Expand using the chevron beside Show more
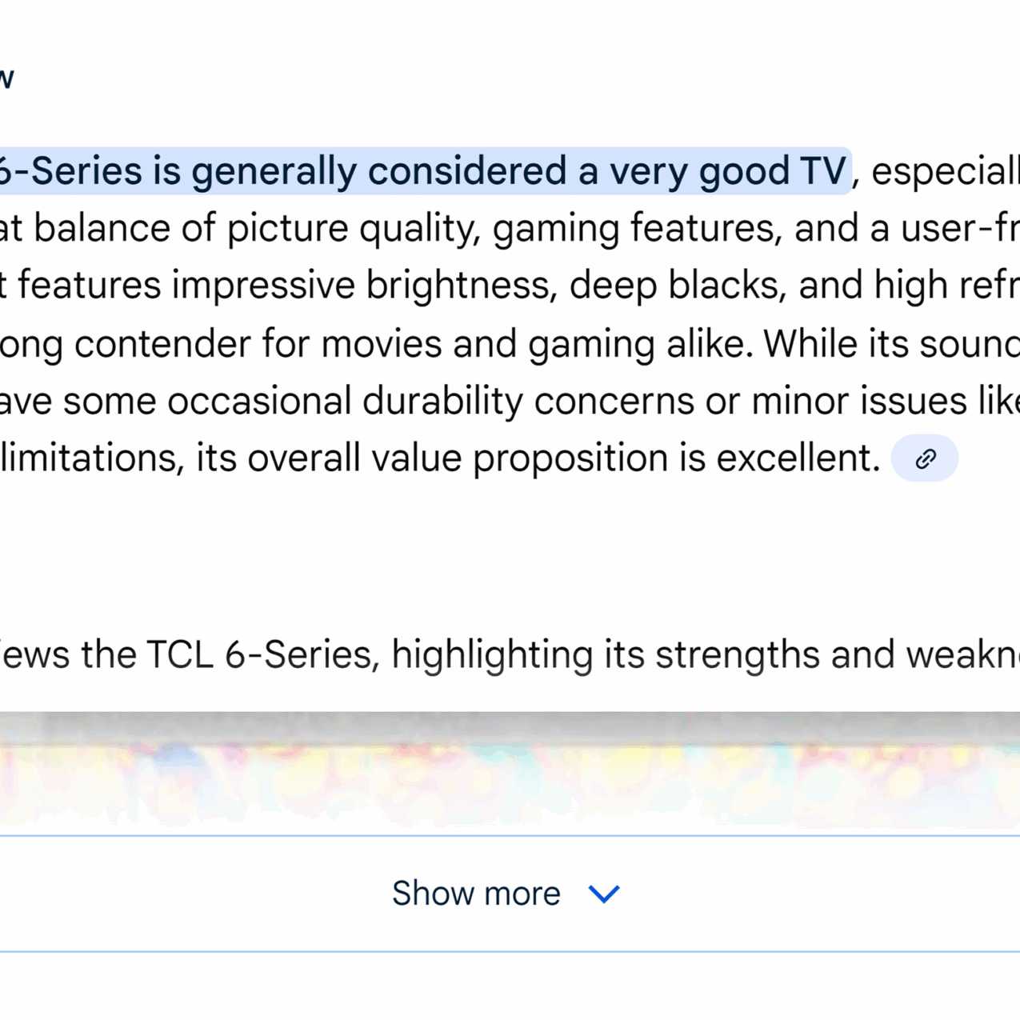The height and width of the screenshot is (1020, 1020). coord(604,894)
